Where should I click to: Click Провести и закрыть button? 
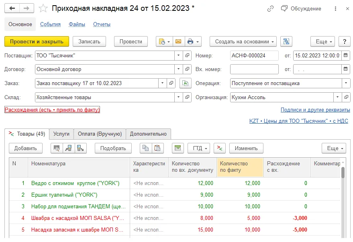pyautogui.click(x=37, y=41)
